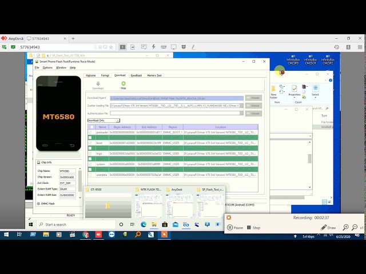Click remote Cortana circle icon

121,224
